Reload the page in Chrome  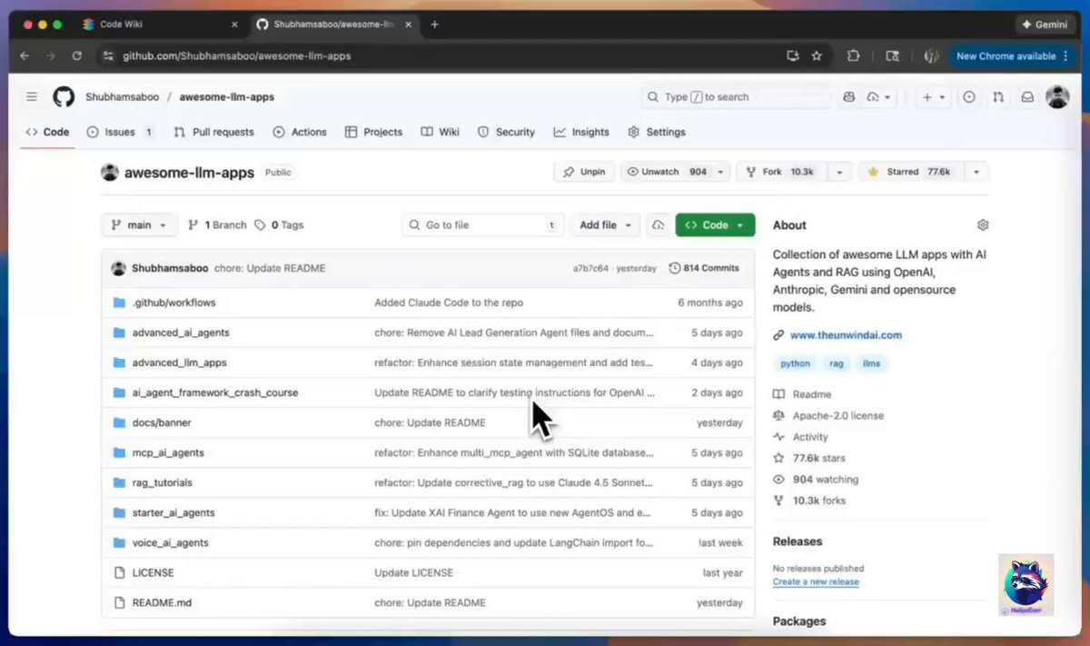click(x=77, y=55)
